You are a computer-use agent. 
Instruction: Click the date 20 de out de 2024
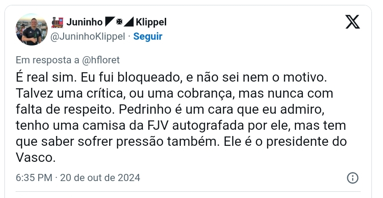[100, 177]
